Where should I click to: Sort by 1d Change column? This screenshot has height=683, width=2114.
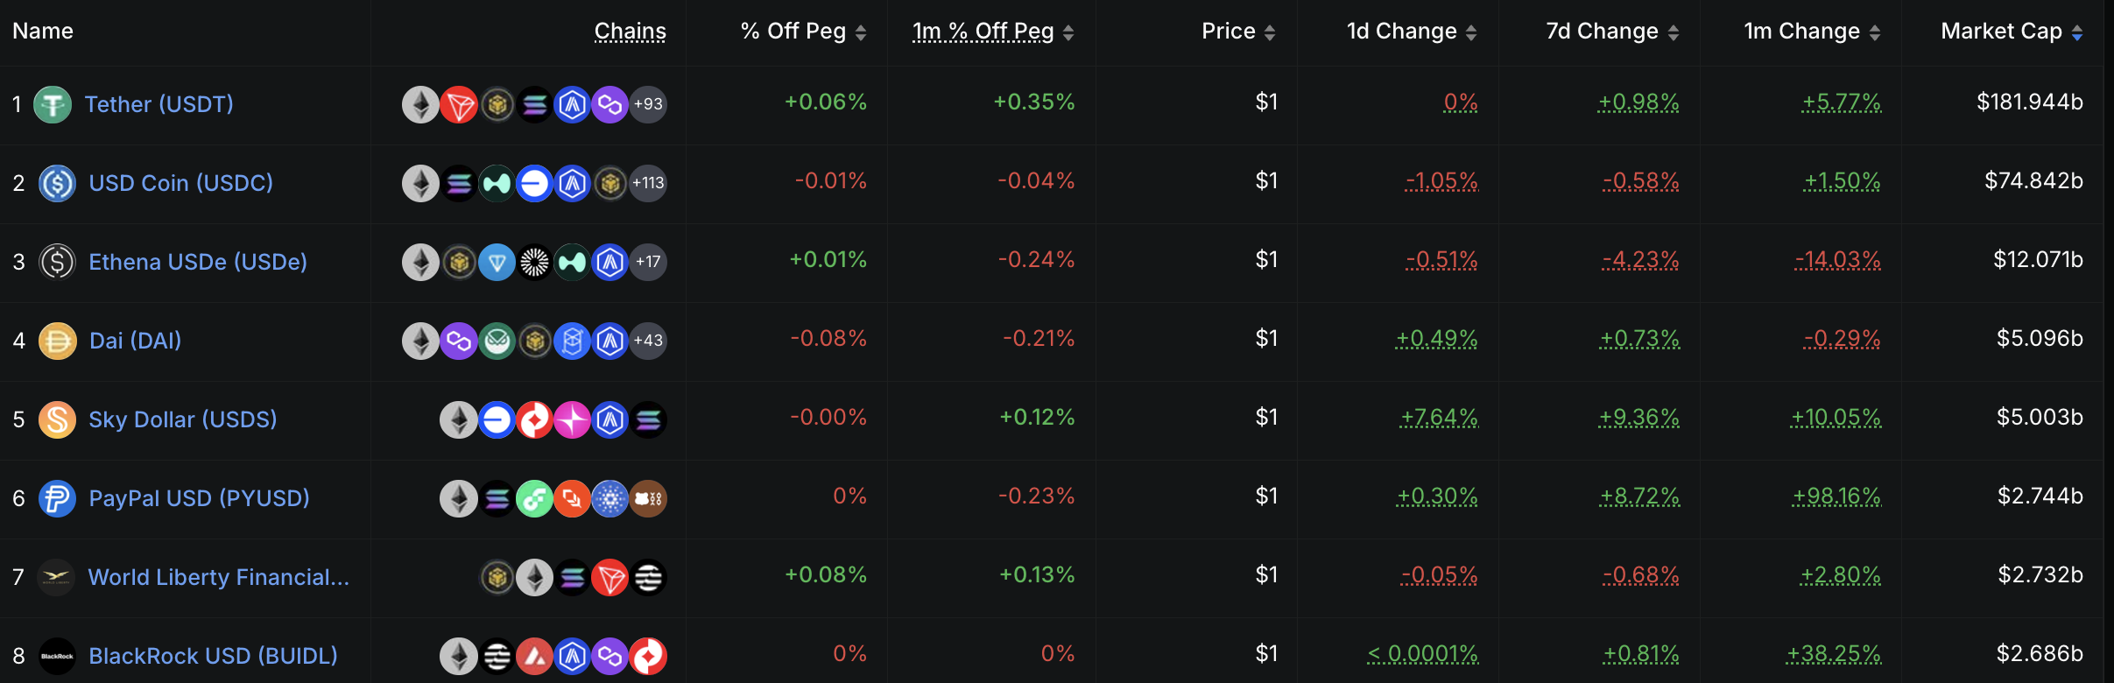point(1411,32)
